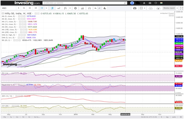
Task: Edit the NSEI symbol field
Action: (x=8, y=8)
